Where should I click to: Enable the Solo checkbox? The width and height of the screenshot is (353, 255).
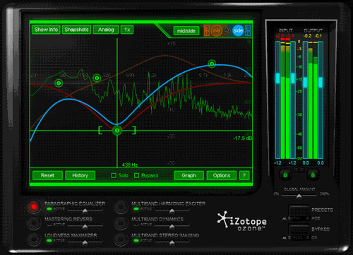pos(114,175)
